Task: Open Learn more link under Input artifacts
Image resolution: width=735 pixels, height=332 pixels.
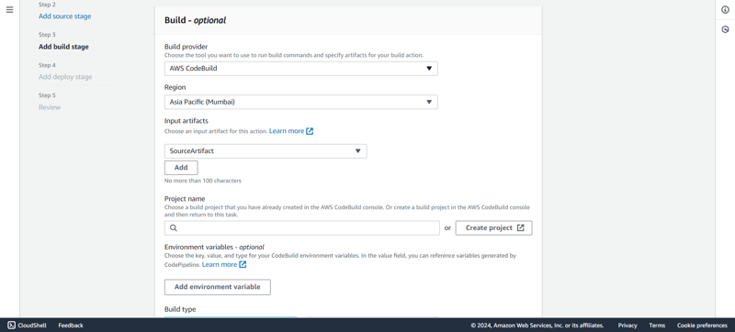Action: [287, 131]
